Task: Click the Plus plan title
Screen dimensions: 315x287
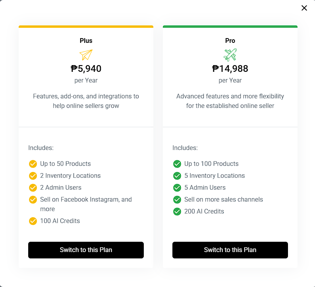Action: [x=86, y=40]
